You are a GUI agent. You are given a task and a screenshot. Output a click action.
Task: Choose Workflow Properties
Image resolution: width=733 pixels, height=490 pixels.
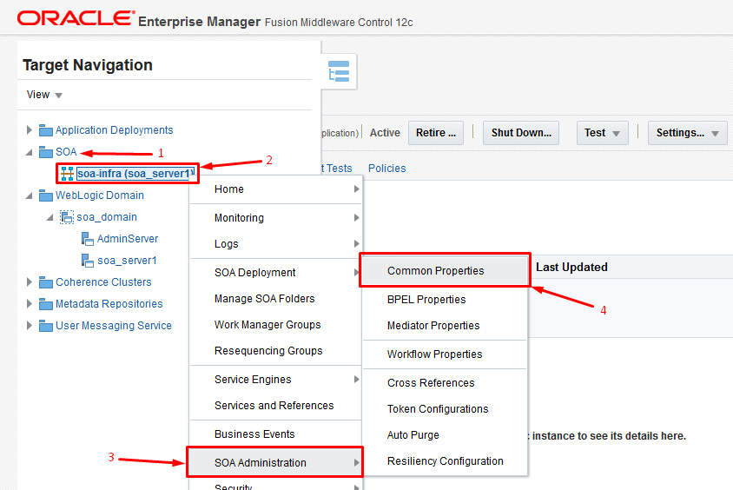click(x=445, y=354)
